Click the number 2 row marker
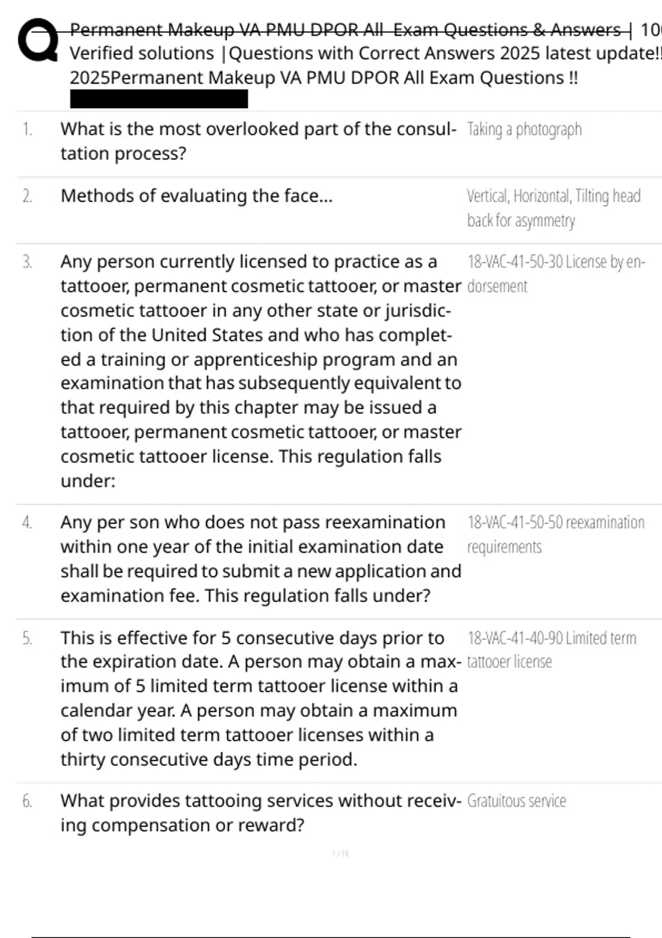 click(27, 196)
